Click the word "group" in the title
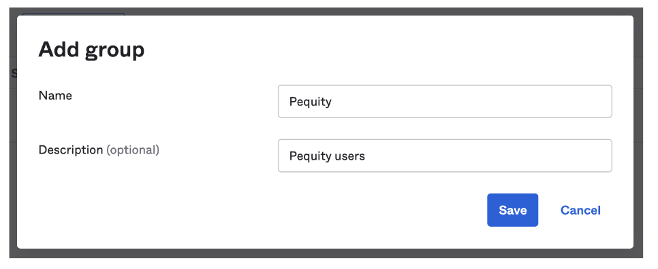 click(115, 51)
